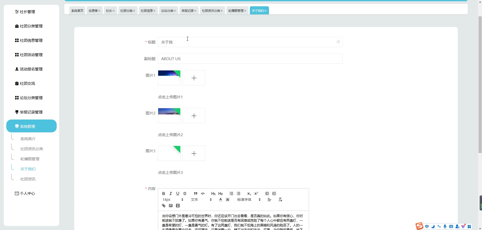482x230 pixels.
Task: Close the 关于我们 tab
Action: [265, 11]
